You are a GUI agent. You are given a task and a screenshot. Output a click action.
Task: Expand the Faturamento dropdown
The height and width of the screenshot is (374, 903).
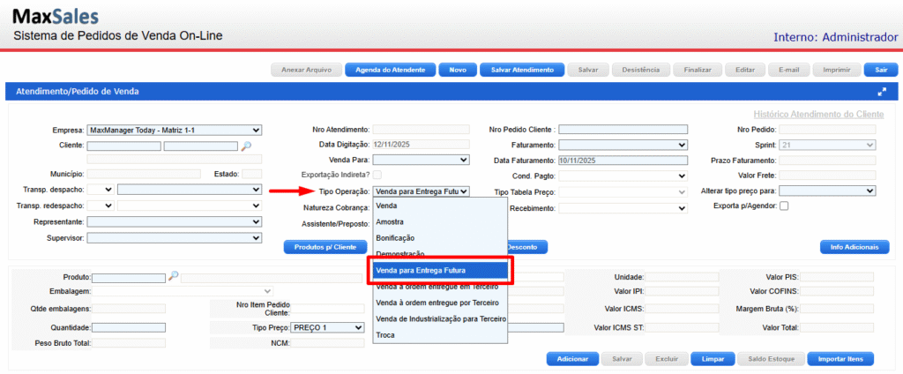click(x=623, y=145)
